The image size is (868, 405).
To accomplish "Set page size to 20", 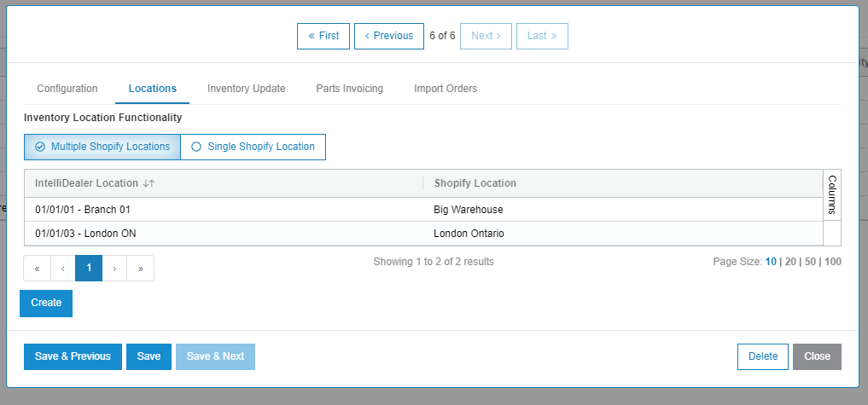I will coord(790,262).
